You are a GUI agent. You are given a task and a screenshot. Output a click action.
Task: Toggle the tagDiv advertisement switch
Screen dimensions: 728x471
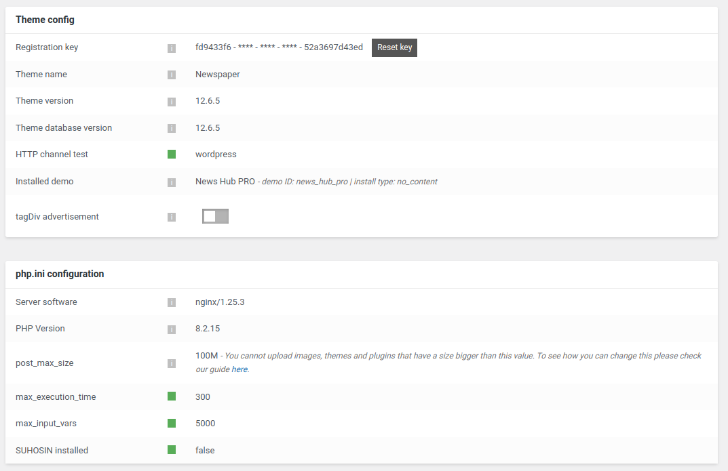216,216
